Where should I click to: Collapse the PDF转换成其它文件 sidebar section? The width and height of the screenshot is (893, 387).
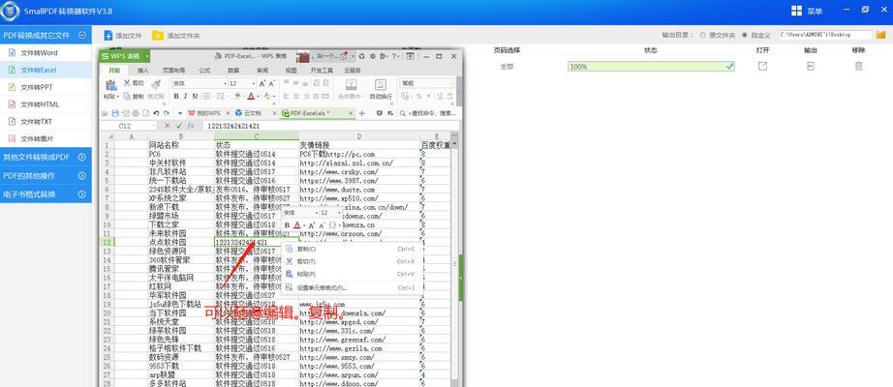[46, 35]
